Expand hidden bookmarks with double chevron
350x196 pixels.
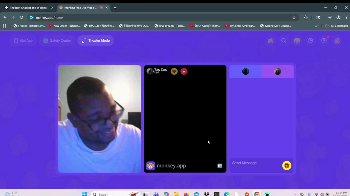coord(316,26)
